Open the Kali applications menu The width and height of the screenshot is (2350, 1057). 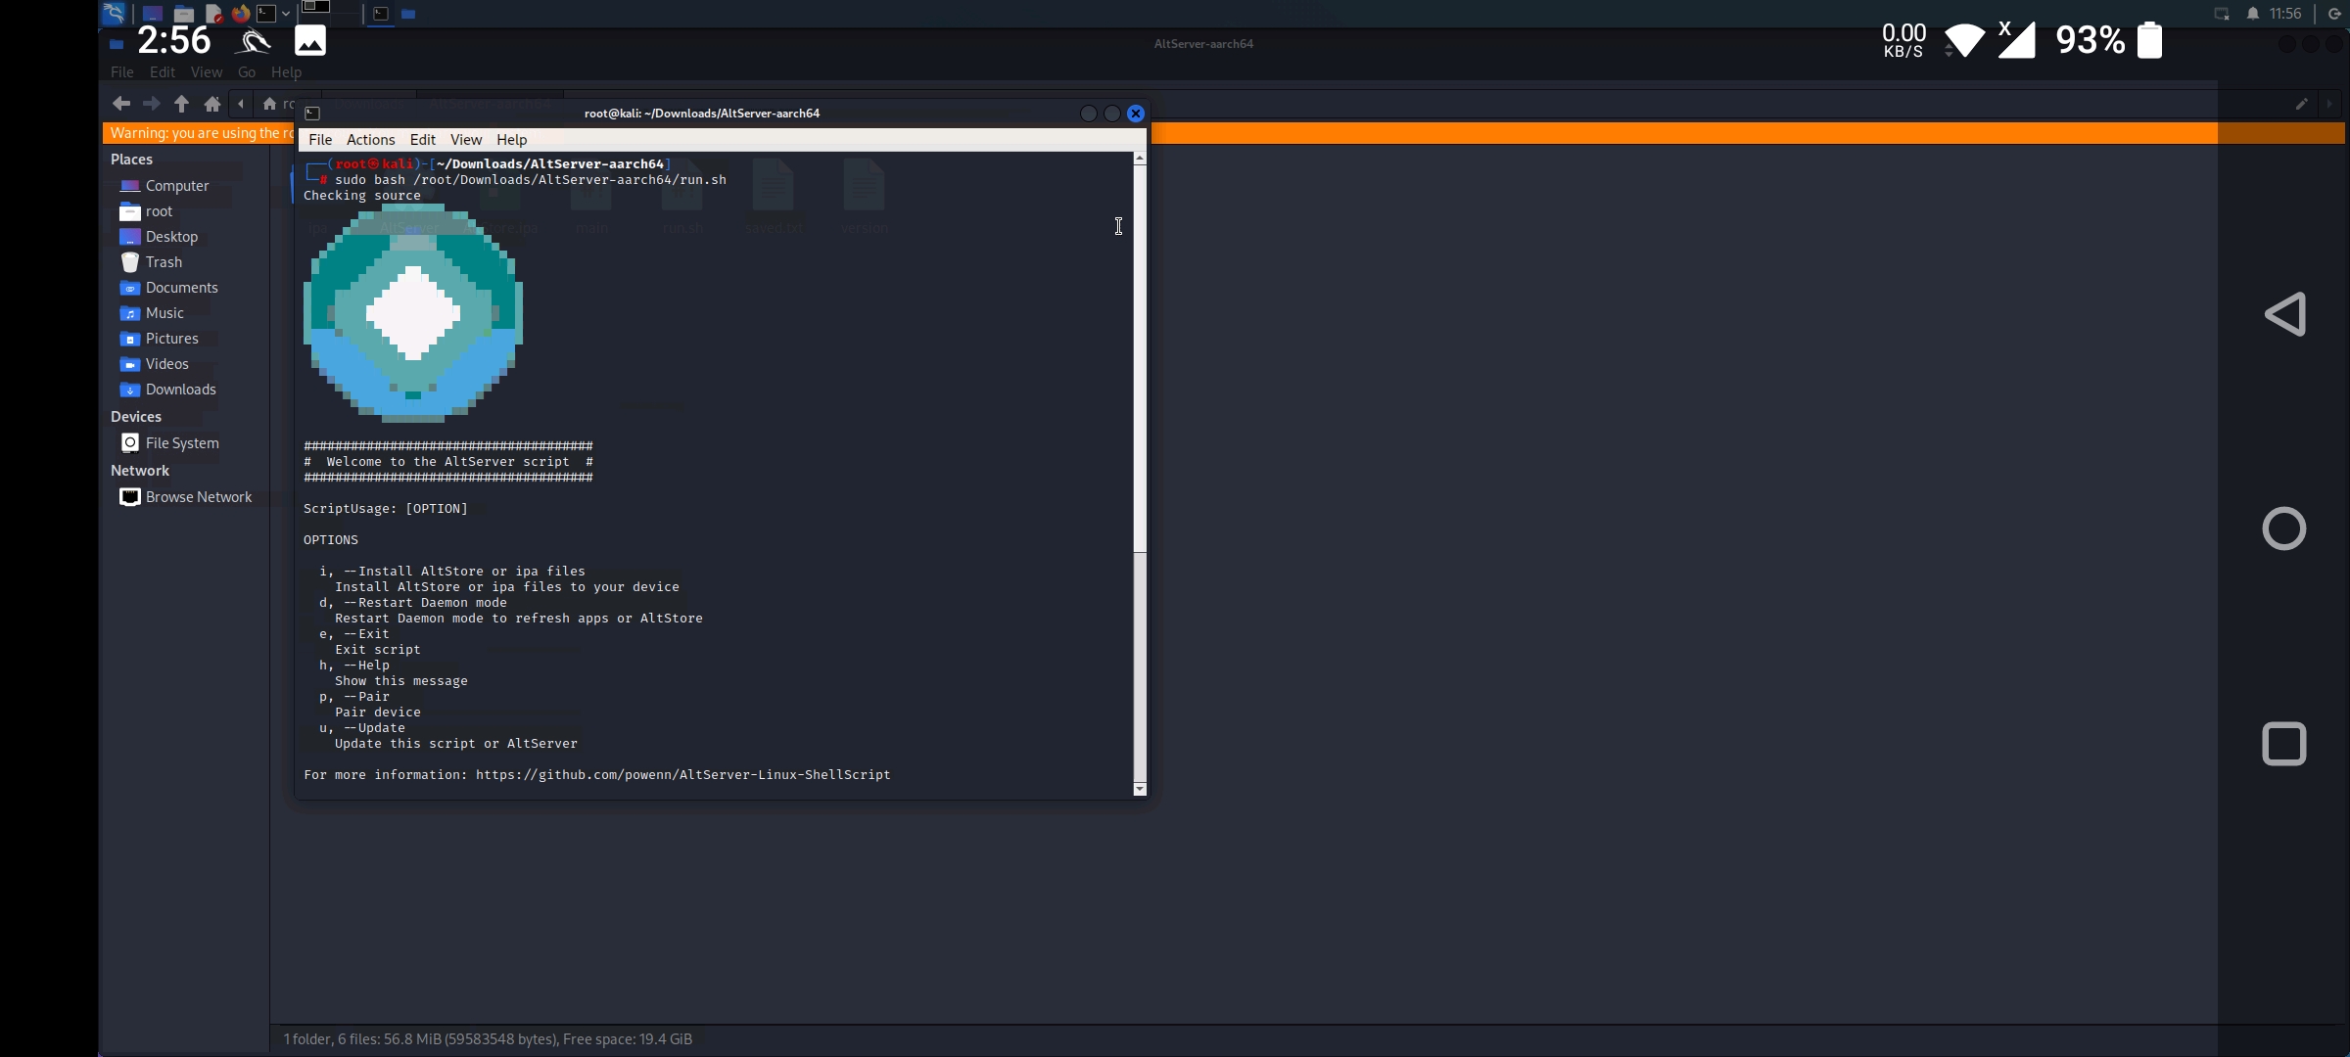(x=114, y=13)
